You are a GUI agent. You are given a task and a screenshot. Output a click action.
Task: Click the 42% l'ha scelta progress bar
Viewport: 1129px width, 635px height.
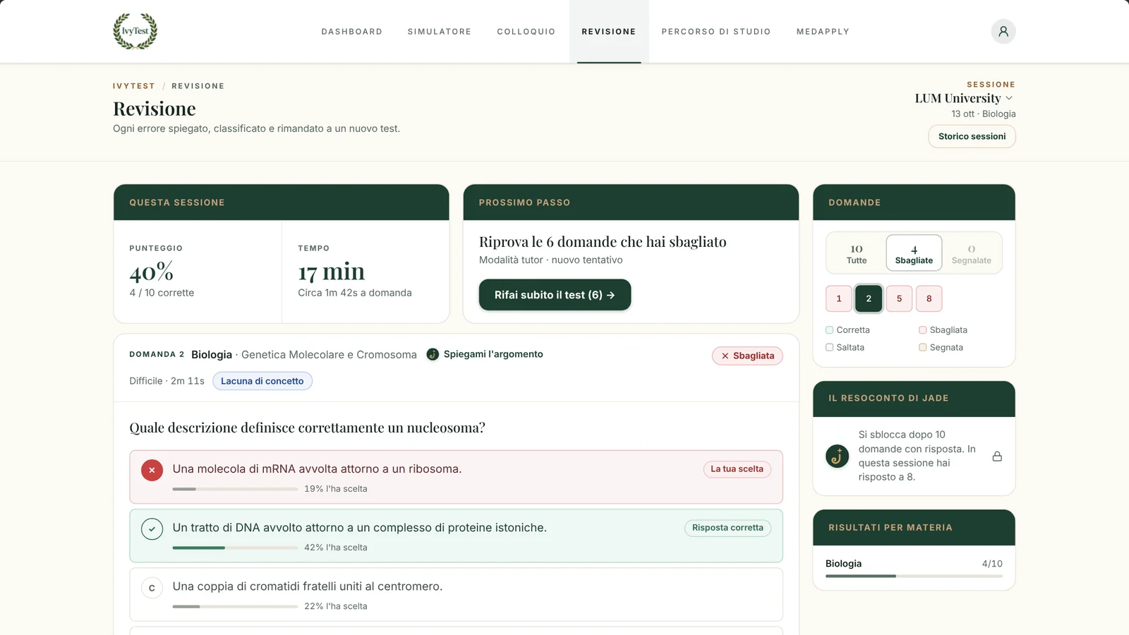pos(235,548)
